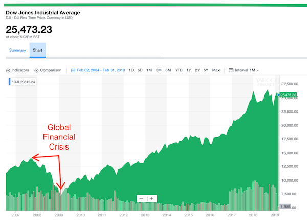
Task: Open the Feb 02, 2004 date range picker
Action: click(101, 70)
